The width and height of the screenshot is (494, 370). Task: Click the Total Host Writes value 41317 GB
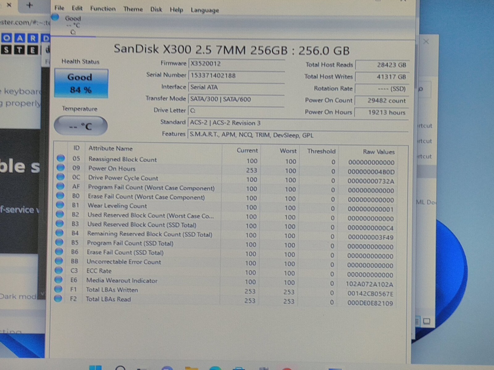pyautogui.click(x=382, y=77)
